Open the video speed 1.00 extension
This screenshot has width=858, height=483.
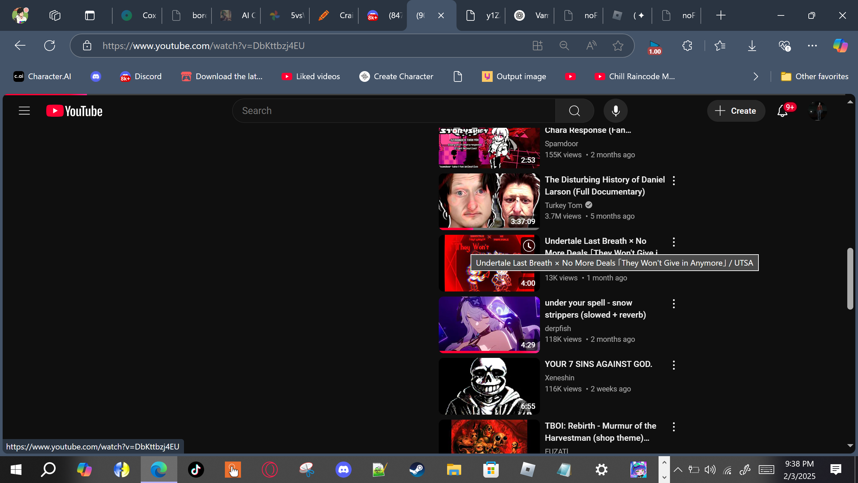point(655,47)
